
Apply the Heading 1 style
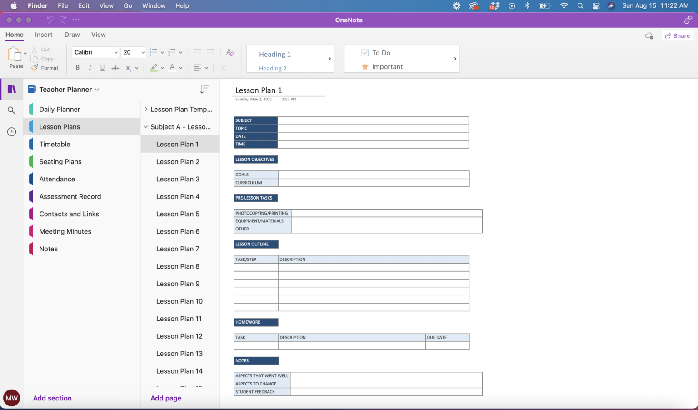pos(275,54)
